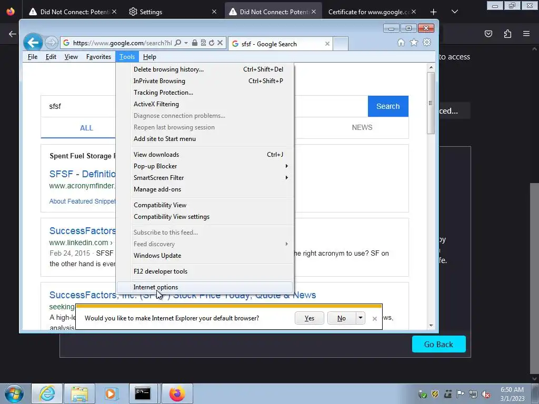Click the Firefox back arrow

[13, 34]
